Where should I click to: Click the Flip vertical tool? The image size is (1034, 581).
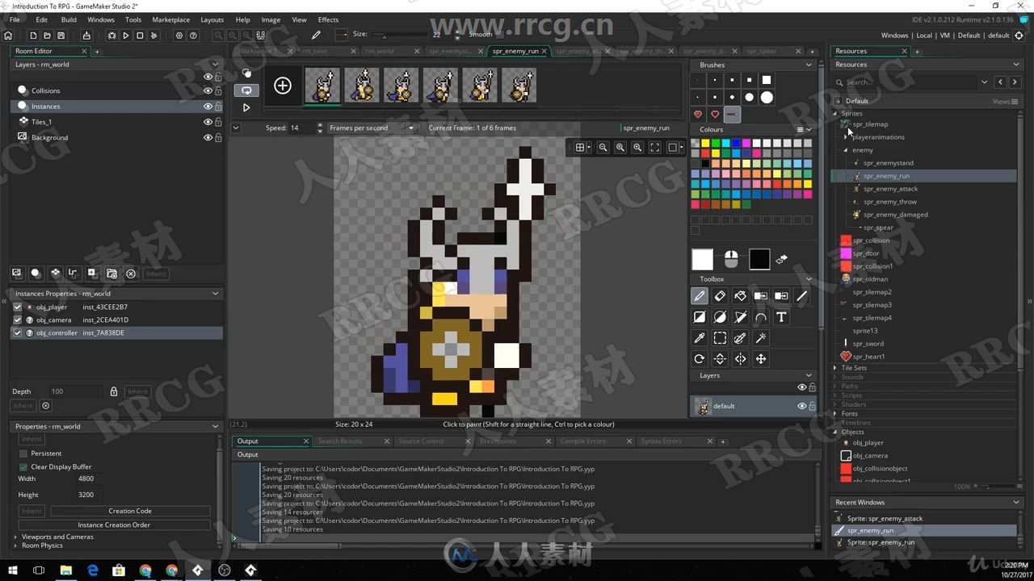point(720,359)
